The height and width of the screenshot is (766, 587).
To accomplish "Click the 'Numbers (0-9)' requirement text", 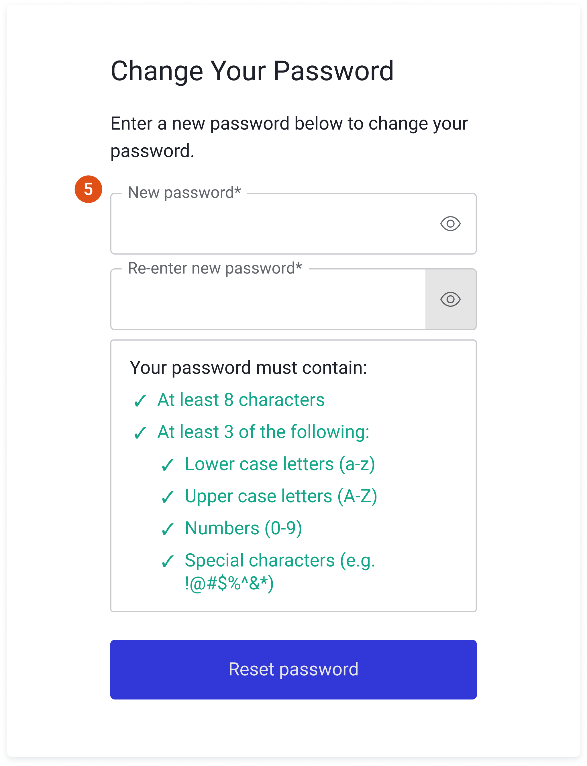I will 243,528.
